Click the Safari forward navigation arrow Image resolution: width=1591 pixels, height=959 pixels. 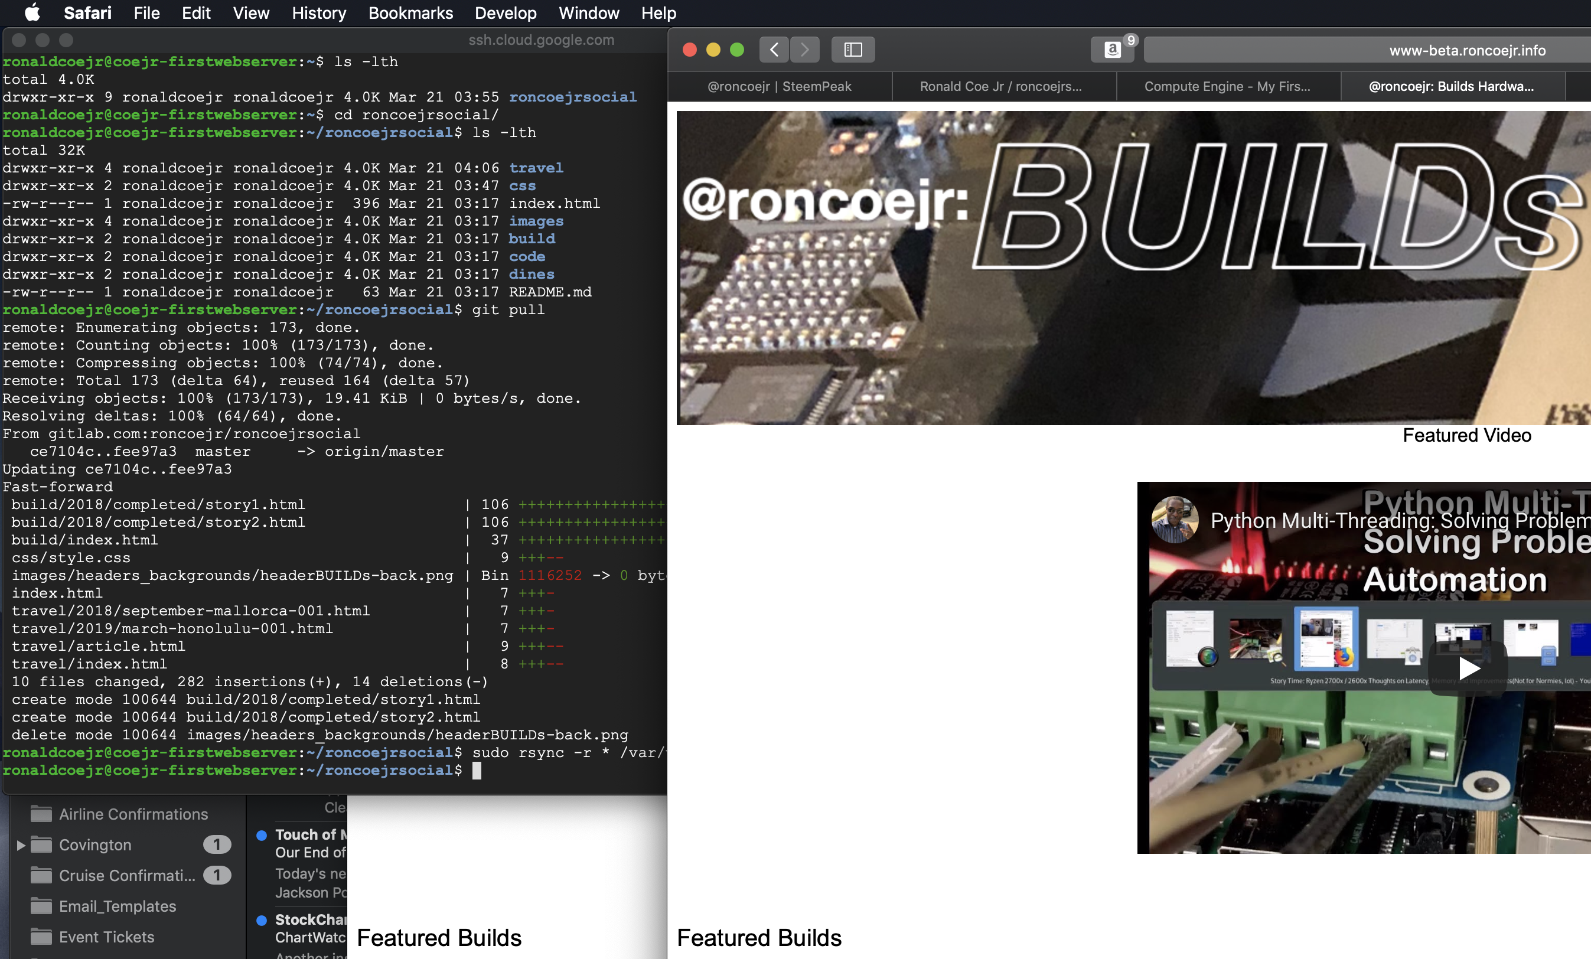click(804, 50)
